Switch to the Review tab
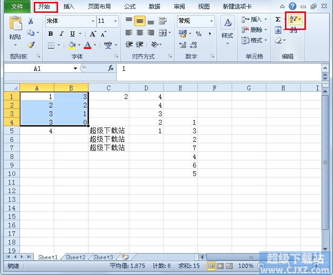Viewport: 333px width, 275px height. pyautogui.click(x=179, y=7)
